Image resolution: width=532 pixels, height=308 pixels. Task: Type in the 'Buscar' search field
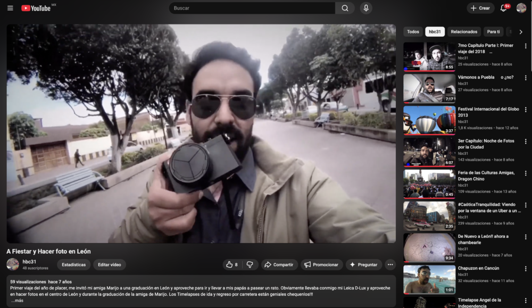click(x=252, y=8)
